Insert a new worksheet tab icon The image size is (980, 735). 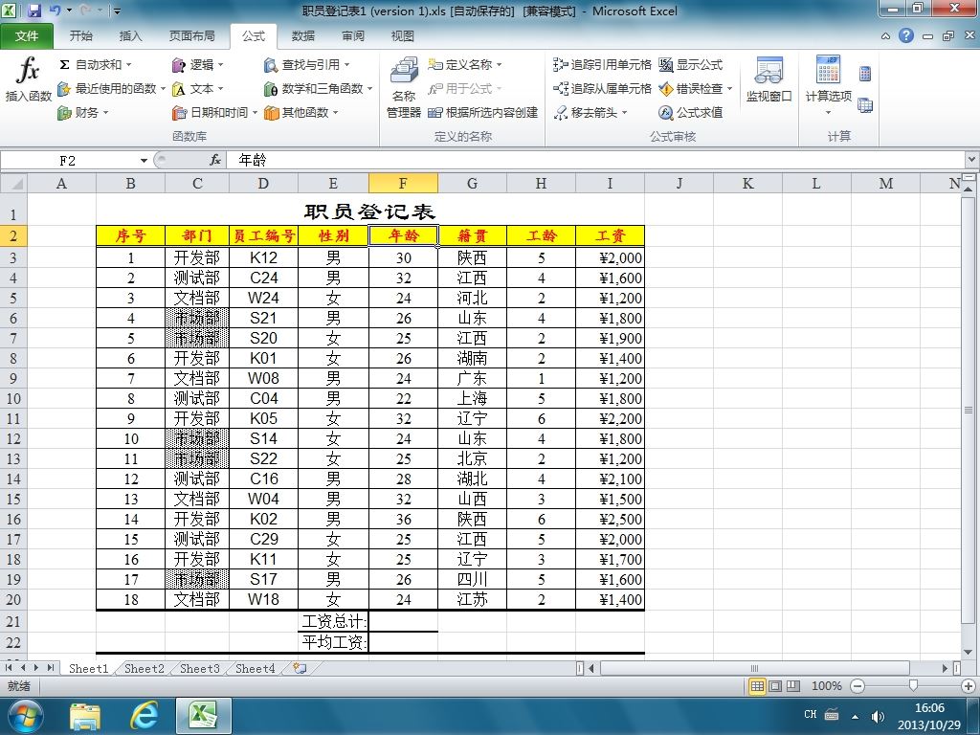tap(300, 668)
